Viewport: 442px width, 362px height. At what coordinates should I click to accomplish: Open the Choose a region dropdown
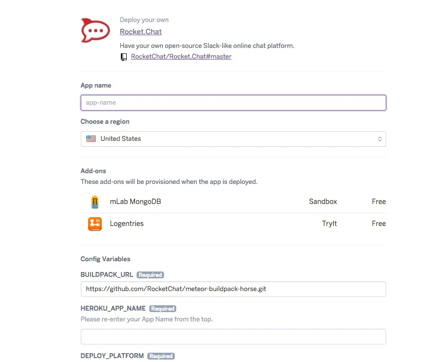(233, 139)
